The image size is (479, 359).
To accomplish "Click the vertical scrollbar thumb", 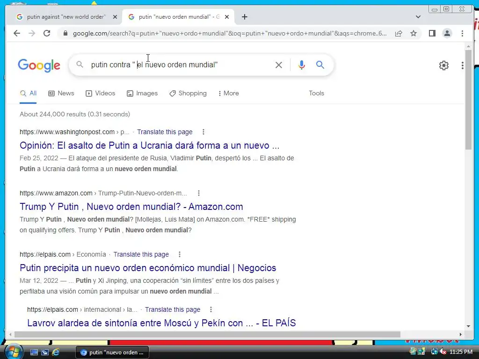I will (468, 99).
